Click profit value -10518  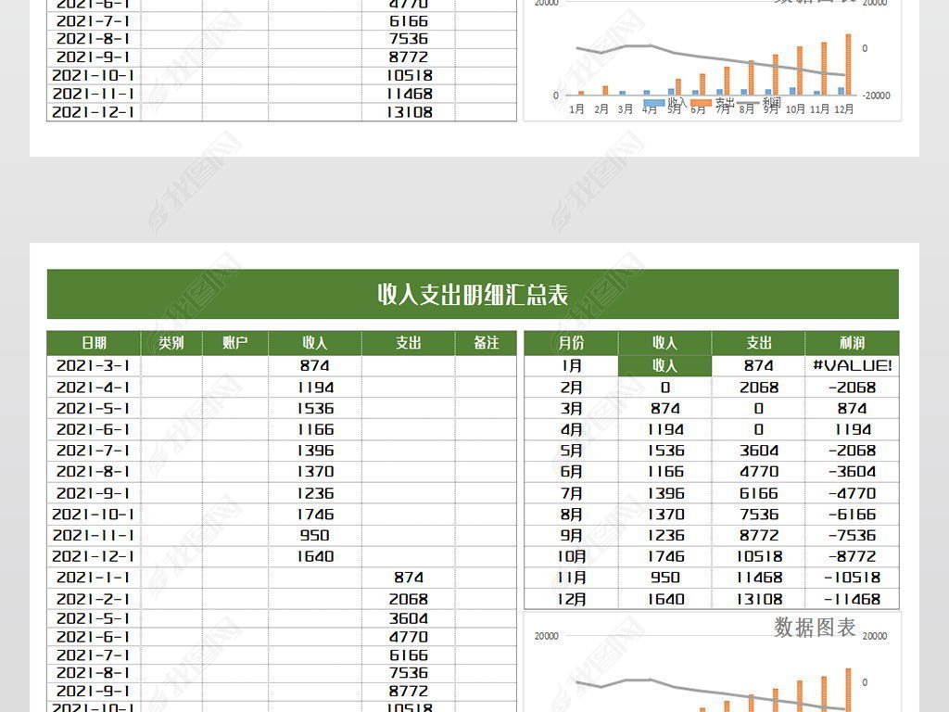[x=853, y=578]
